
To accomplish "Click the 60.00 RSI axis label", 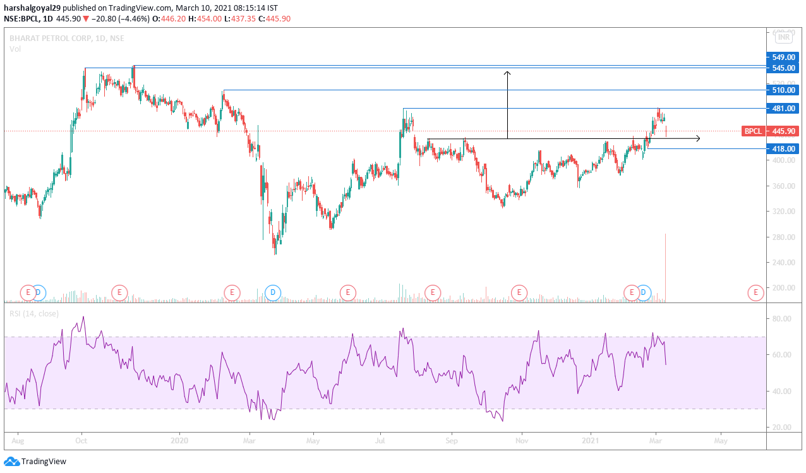I will [782, 355].
